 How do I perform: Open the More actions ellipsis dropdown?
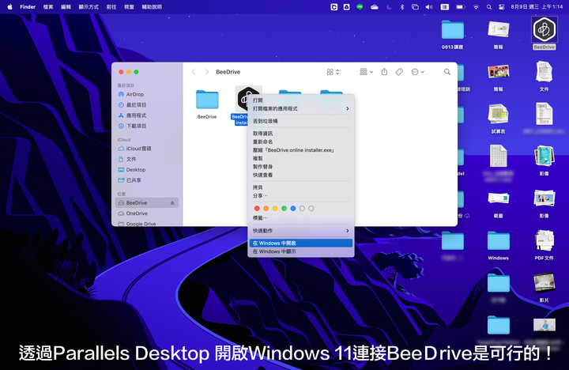pyautogui.click(x=418, y=72)
